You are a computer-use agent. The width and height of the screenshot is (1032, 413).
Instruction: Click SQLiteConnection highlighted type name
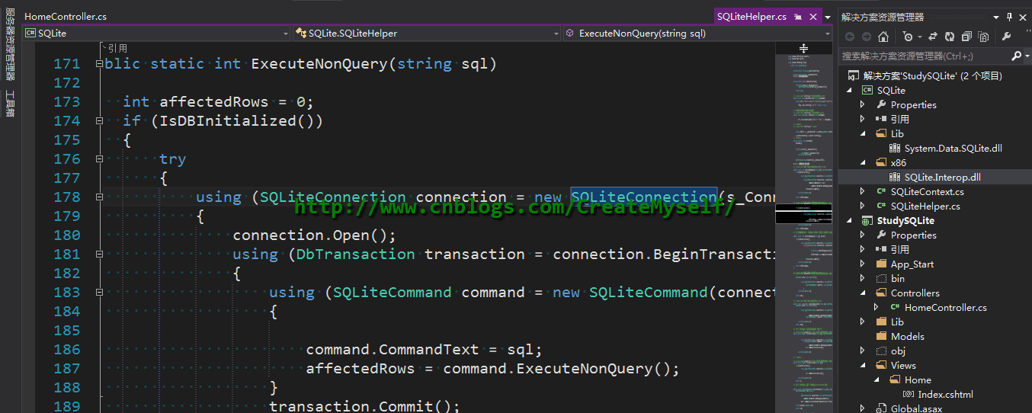click(x=644, y=197)
